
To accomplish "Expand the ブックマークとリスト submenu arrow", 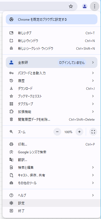I will (x=93, y=96).
